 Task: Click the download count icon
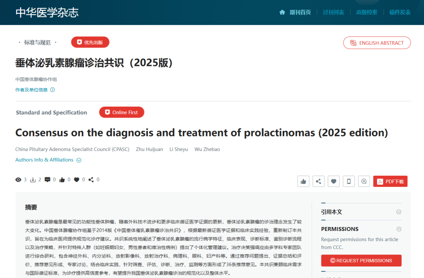(x=33, y=180)
